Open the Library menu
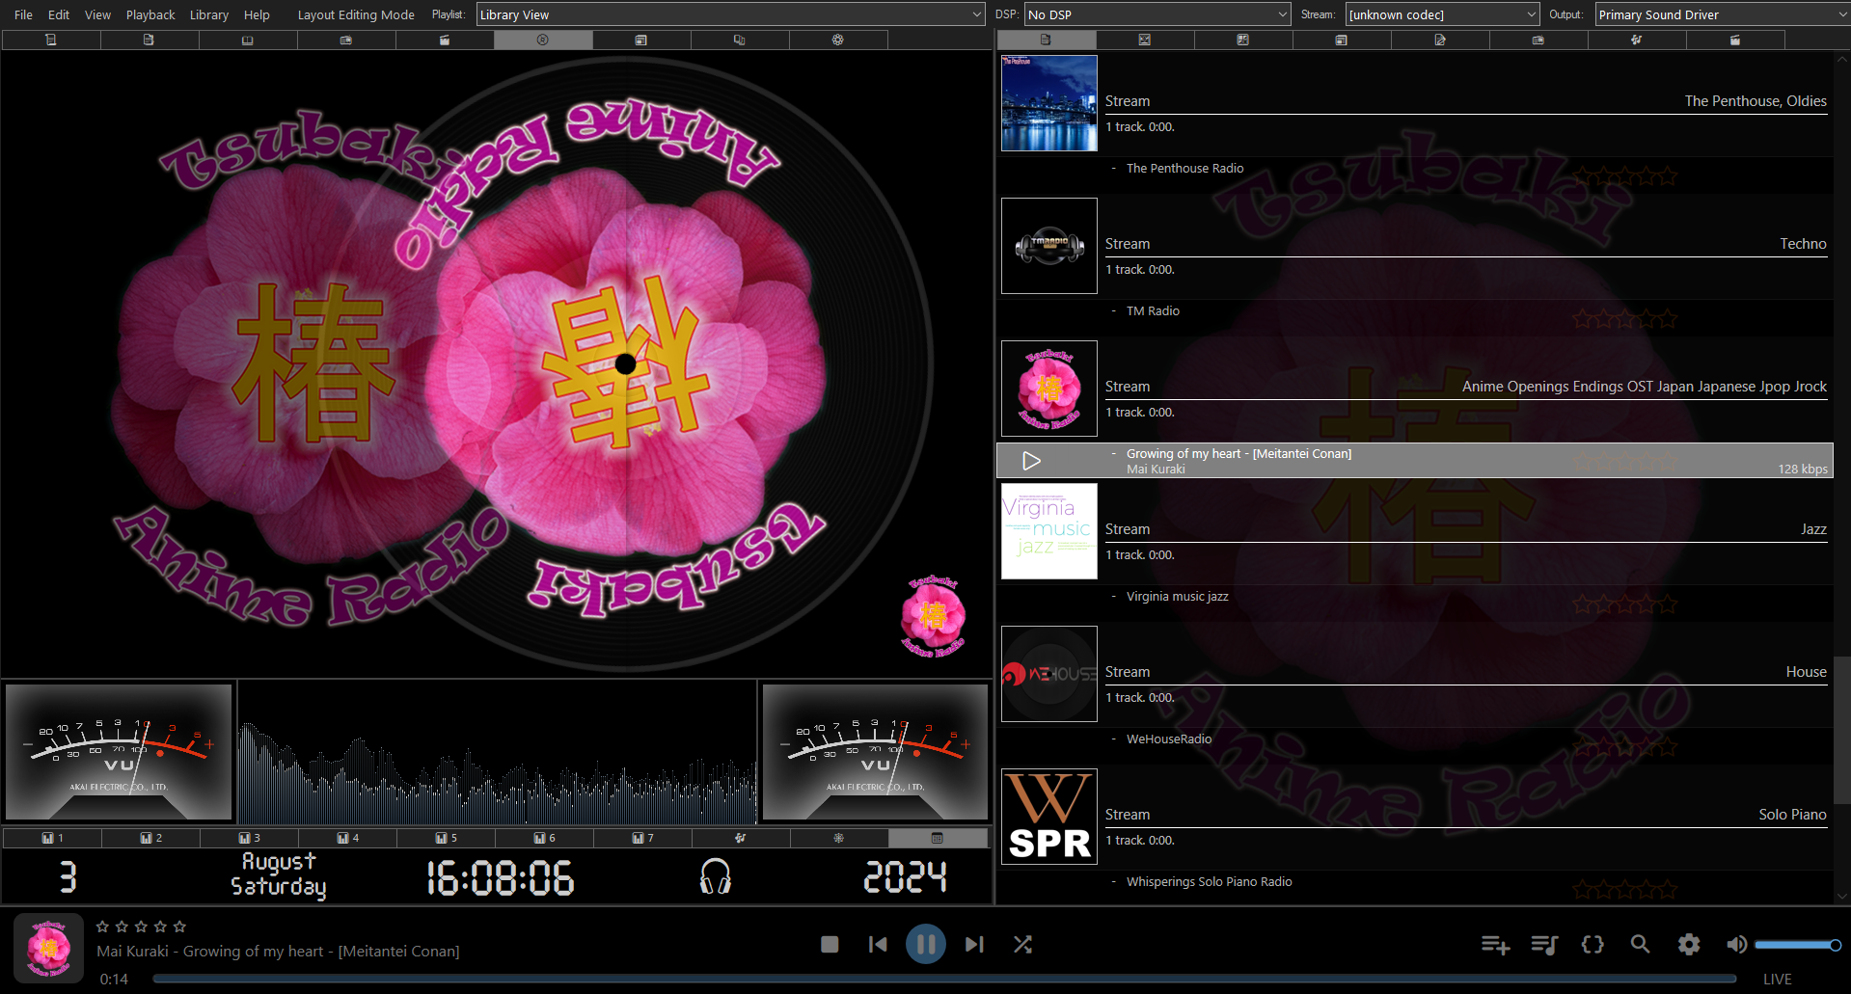1851x994 pixels. coord(209,14)
